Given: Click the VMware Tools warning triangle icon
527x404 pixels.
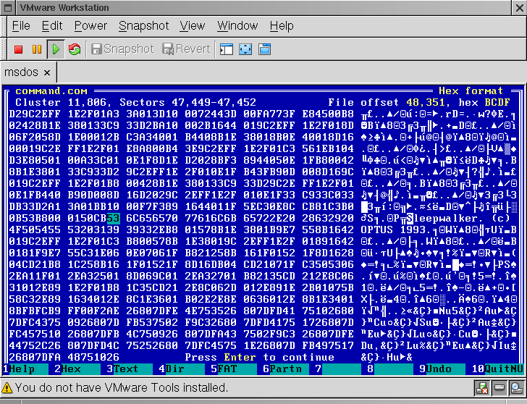Looking at the screenshot, I should click(x=7, y=388).
